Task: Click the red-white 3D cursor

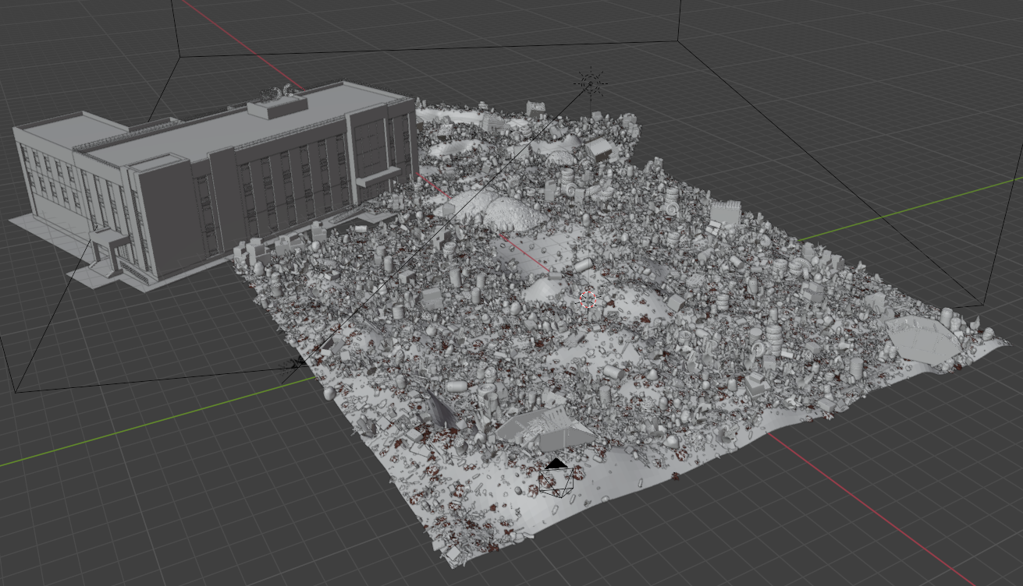Action: pos(588,298)
